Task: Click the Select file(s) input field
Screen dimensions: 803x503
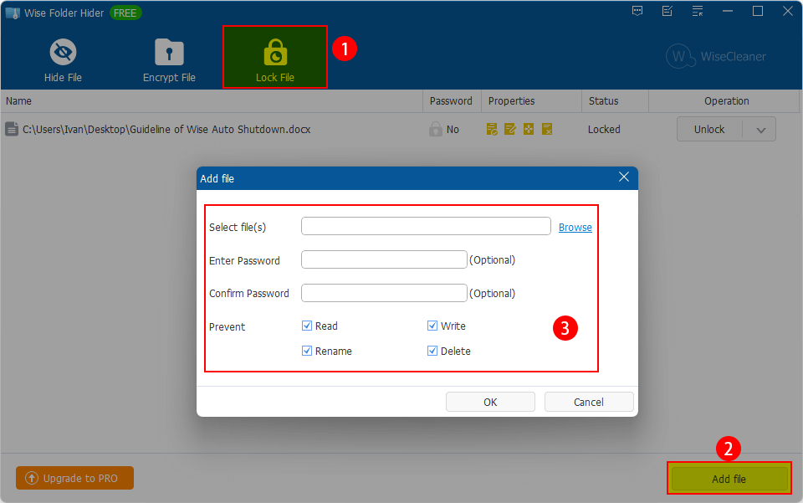Action: tap(426, 226)
